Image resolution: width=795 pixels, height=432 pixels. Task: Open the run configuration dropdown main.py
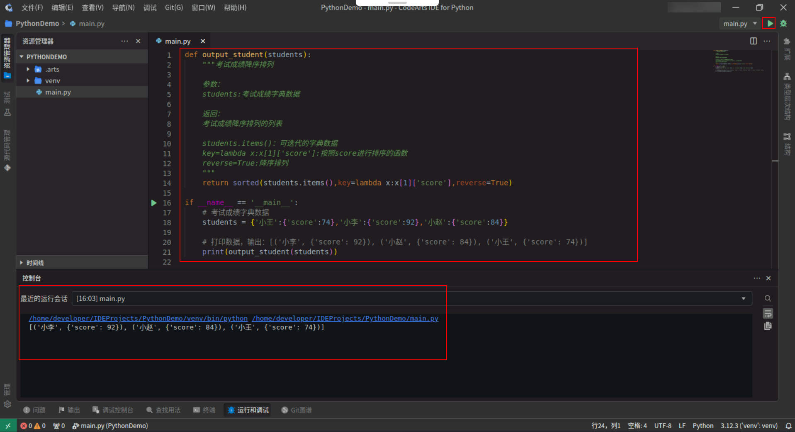pyautogui.click(x=740, y=24)
